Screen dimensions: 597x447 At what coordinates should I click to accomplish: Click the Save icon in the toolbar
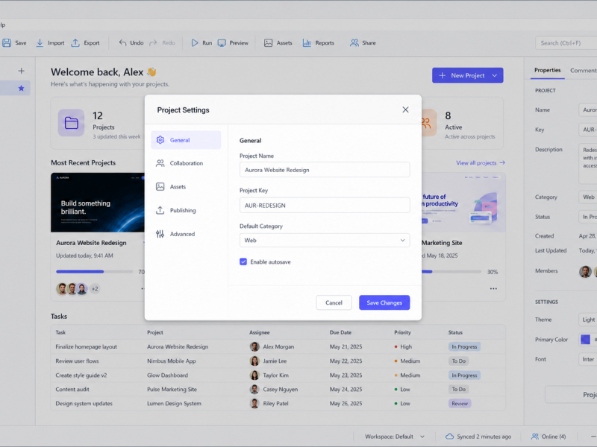7,43
